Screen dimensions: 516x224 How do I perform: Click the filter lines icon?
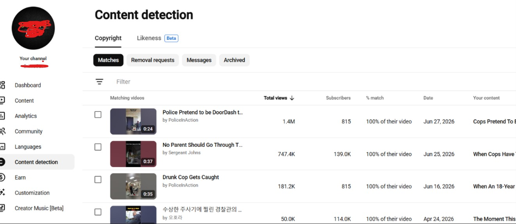tap(100, 82)
